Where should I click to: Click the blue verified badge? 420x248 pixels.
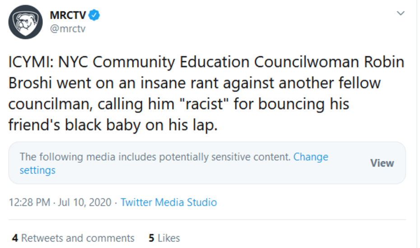(x=94, y=15)
